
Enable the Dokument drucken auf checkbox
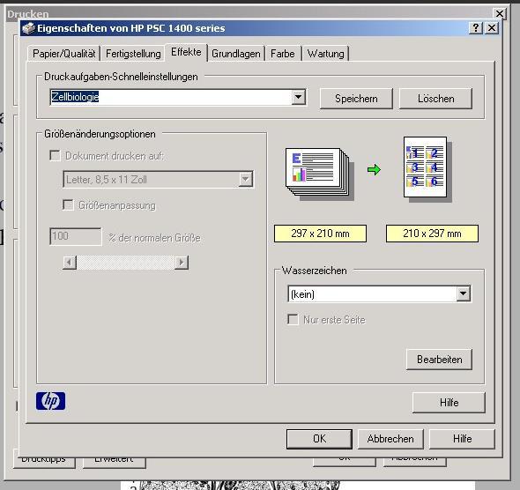[55, 155]
